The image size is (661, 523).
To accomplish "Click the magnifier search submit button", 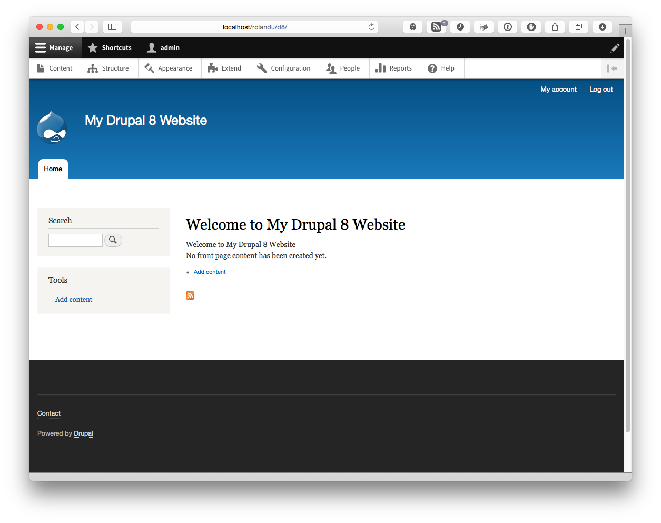I will 113,240.
